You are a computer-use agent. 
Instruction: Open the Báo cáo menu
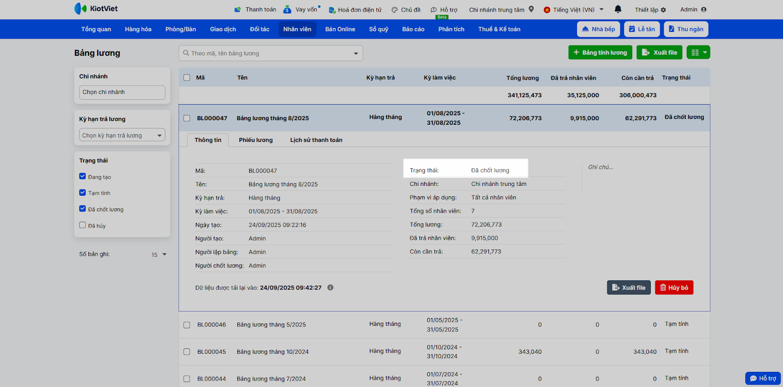413,29
